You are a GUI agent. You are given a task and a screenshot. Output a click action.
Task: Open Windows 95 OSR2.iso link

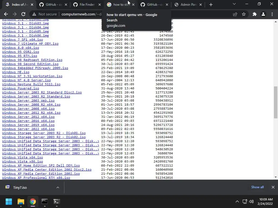21,52
